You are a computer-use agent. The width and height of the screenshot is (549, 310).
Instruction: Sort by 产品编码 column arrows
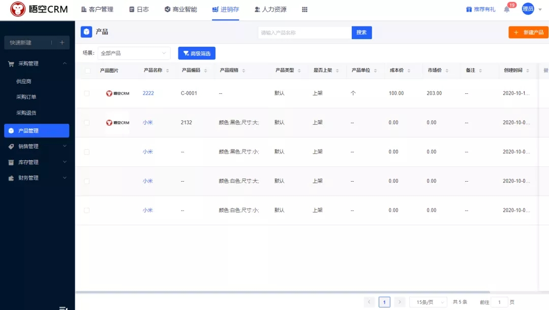(x=205, y=71)
